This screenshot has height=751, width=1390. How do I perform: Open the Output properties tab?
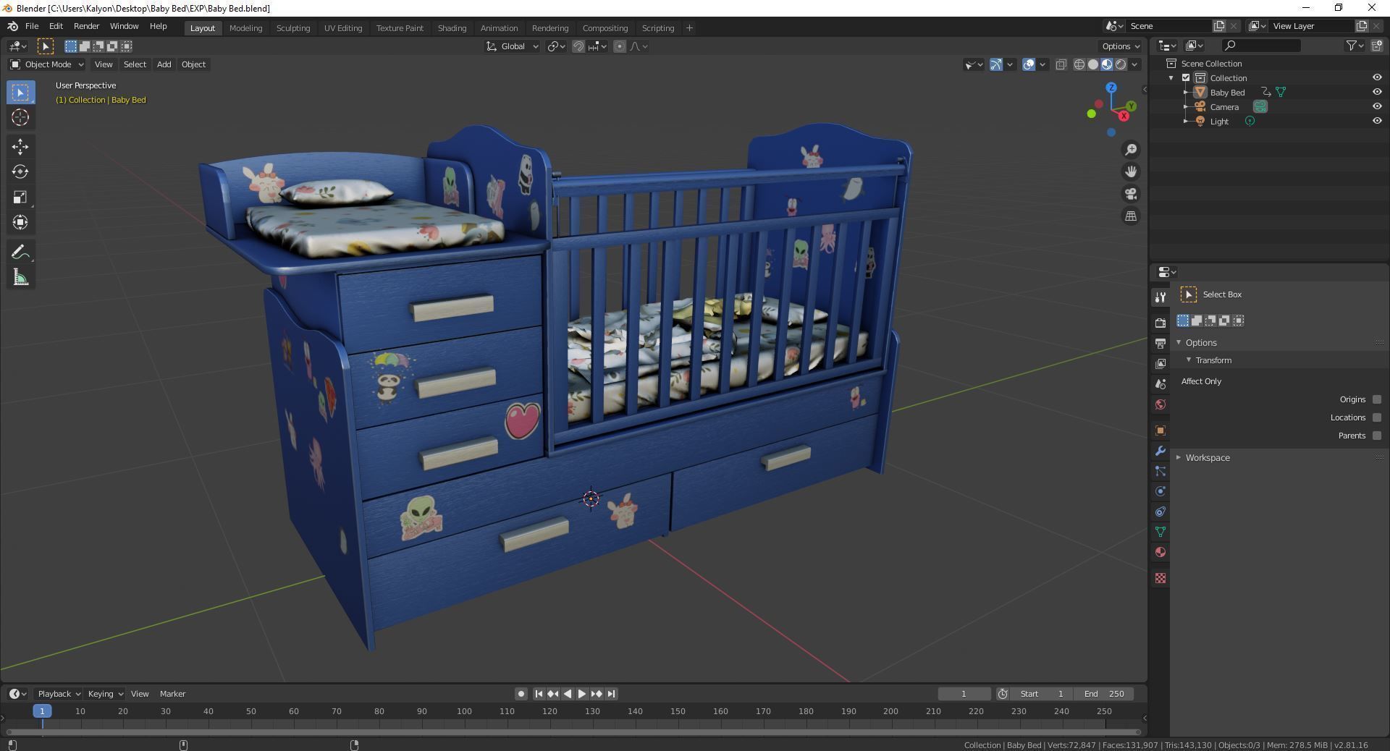point(1161,343)
